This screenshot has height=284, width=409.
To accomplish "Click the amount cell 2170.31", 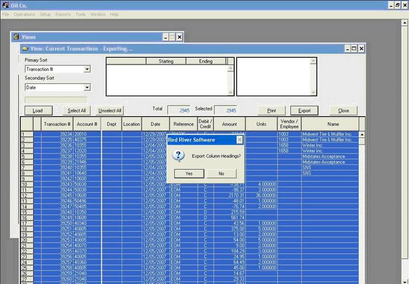I will tap(229, 195).
